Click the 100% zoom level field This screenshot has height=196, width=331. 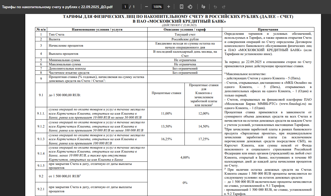158,7
